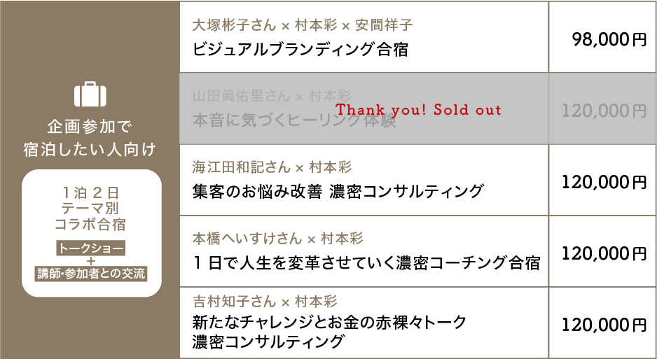This screenshot has width=657, height=359.
Task: Click the 本橋へいすけさん × 村本彩 instructor line
Action: [x=277, y=239]
